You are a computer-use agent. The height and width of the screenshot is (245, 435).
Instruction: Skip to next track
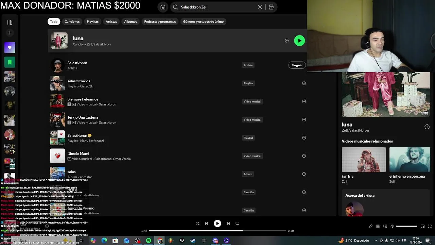click(228, 224)
